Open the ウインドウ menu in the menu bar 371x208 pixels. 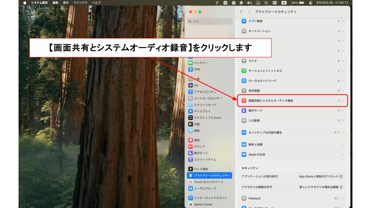click(80, 3)
